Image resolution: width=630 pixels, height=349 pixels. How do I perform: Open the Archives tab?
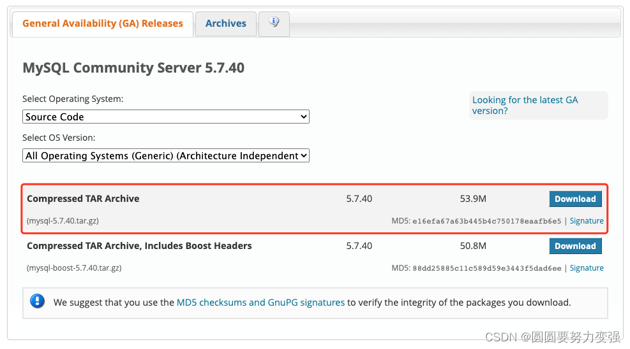pos(226,24)
